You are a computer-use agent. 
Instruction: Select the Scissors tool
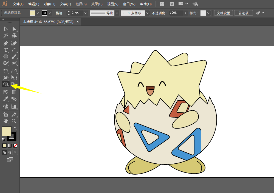14,63
